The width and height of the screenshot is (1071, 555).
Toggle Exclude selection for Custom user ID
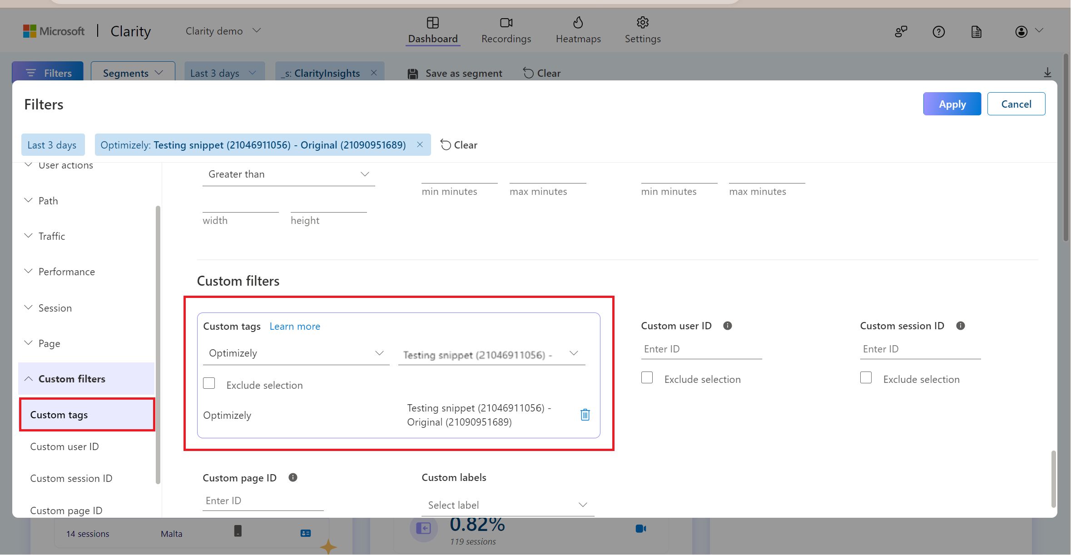pos(646,378)
